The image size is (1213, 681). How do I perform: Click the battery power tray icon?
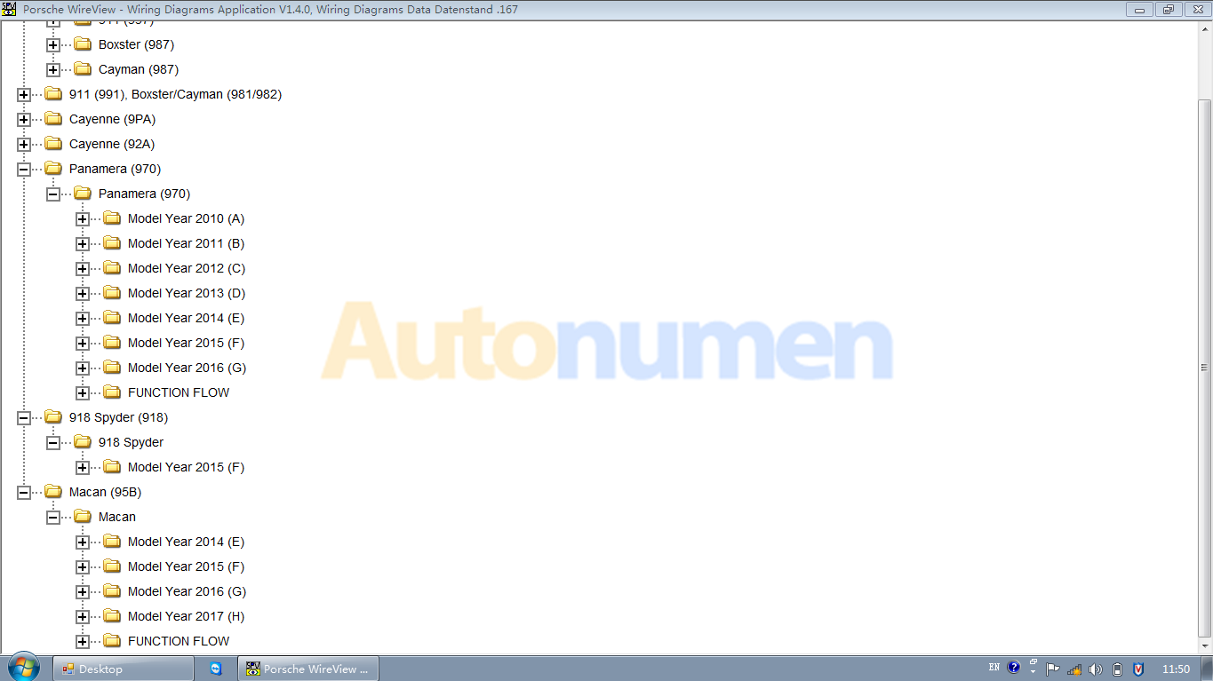[x=1118, y=669]
